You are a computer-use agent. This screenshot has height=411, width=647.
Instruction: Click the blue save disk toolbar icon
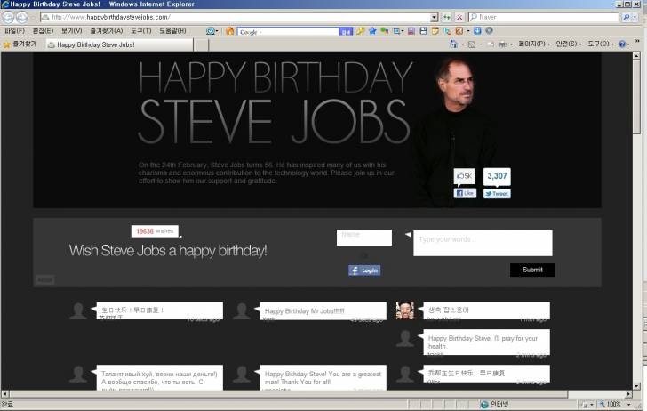423,31
